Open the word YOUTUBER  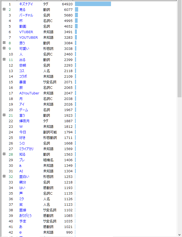[29, 37]
